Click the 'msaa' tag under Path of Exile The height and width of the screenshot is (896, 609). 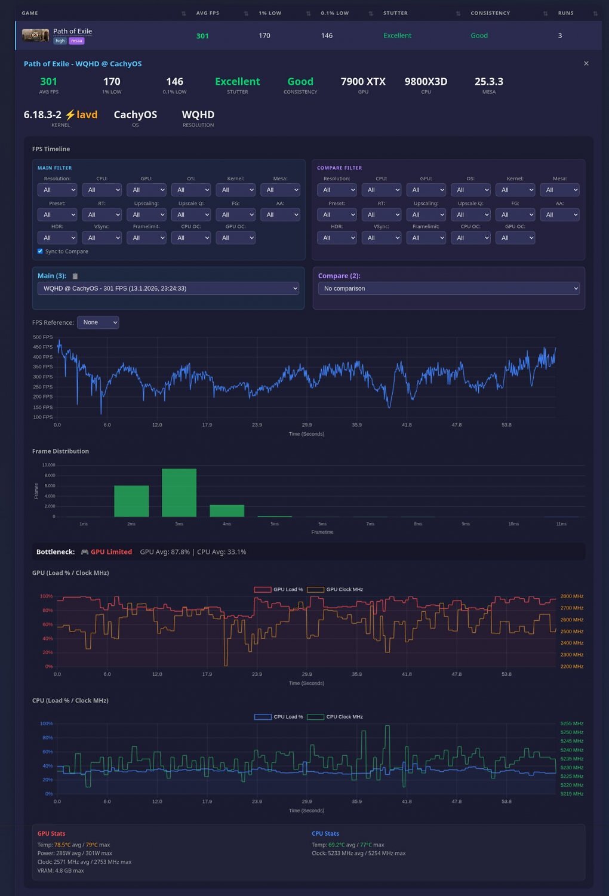[76, 41]
